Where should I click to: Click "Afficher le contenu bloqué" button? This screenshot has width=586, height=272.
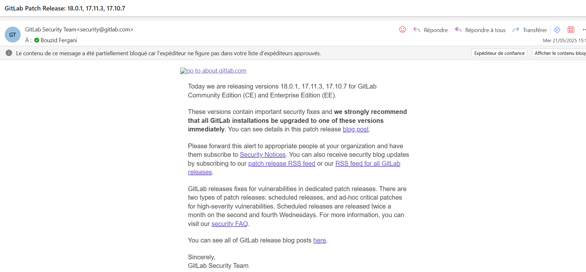(560, 53)
